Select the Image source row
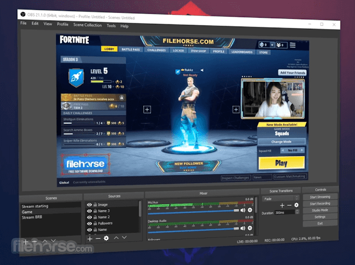Screen dimensions: 355x265 (112, 205)
